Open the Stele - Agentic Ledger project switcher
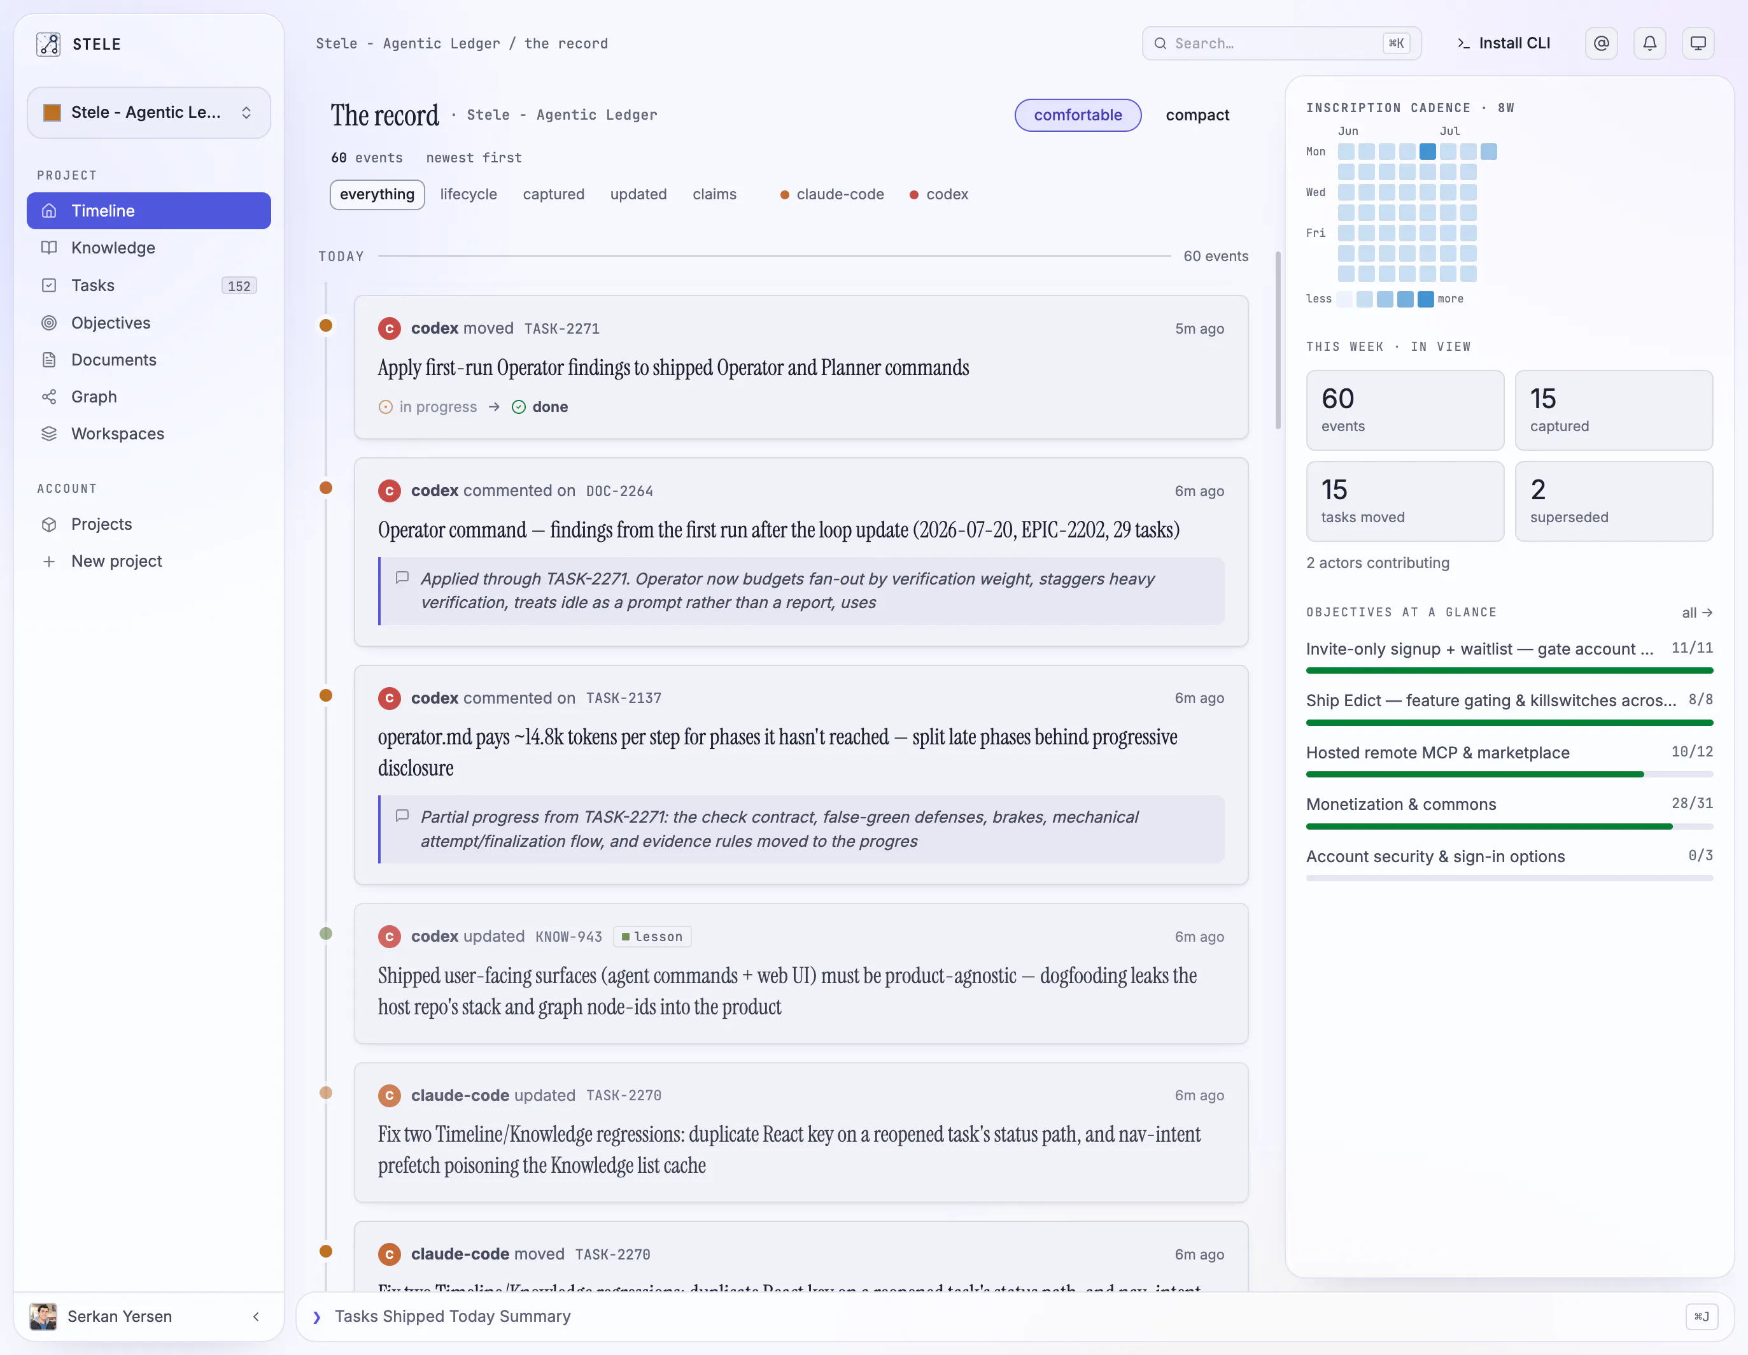The image size is (1748, 1355). click(149, 112)
